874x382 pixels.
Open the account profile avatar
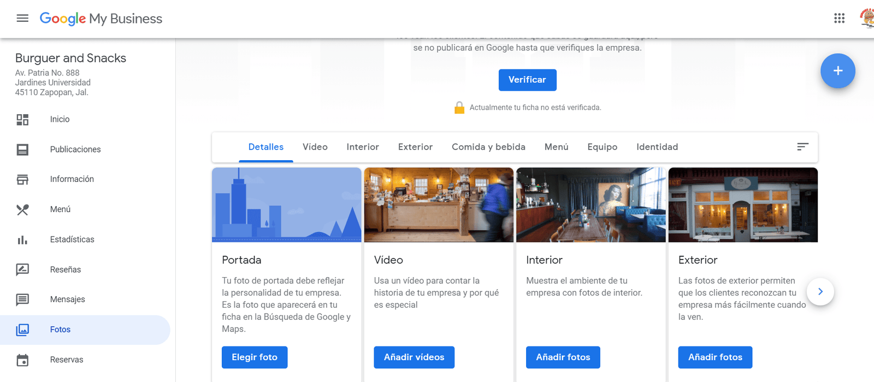(867, 18)
